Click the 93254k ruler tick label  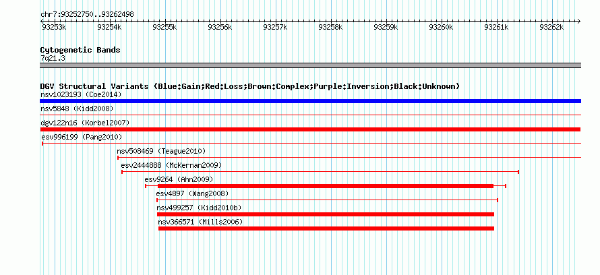pos(109,27)
